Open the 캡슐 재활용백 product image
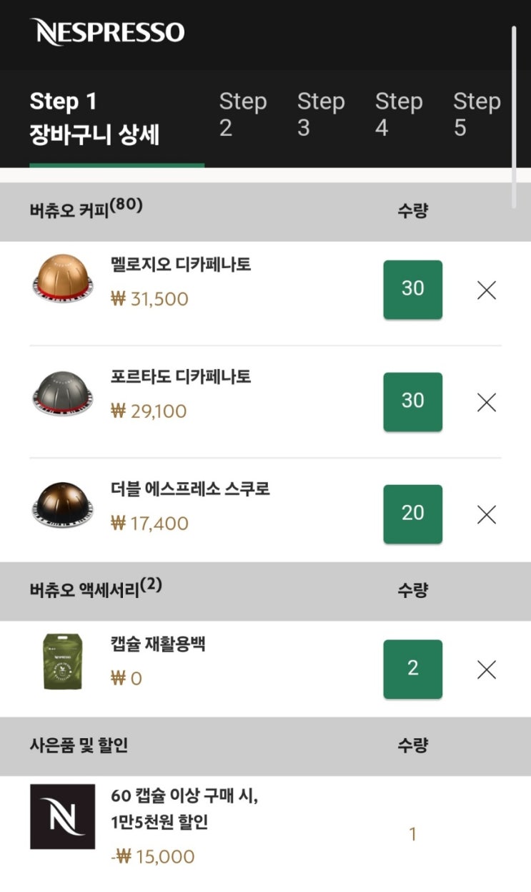 coord(63,662)
